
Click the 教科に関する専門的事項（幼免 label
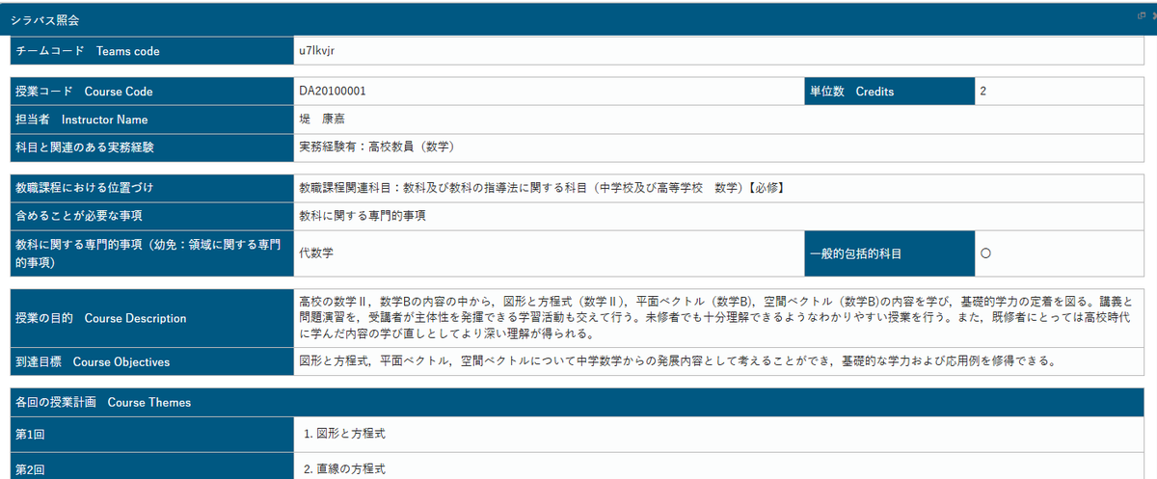(149, 253)
